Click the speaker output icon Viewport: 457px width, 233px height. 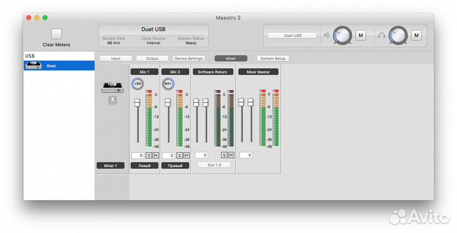[x=326, y=36]
